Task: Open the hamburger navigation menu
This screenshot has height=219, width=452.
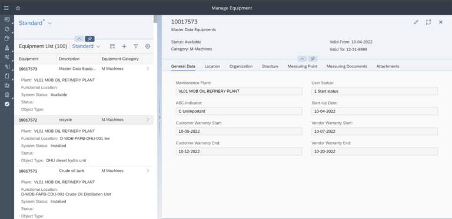Action: coord(6,8)
